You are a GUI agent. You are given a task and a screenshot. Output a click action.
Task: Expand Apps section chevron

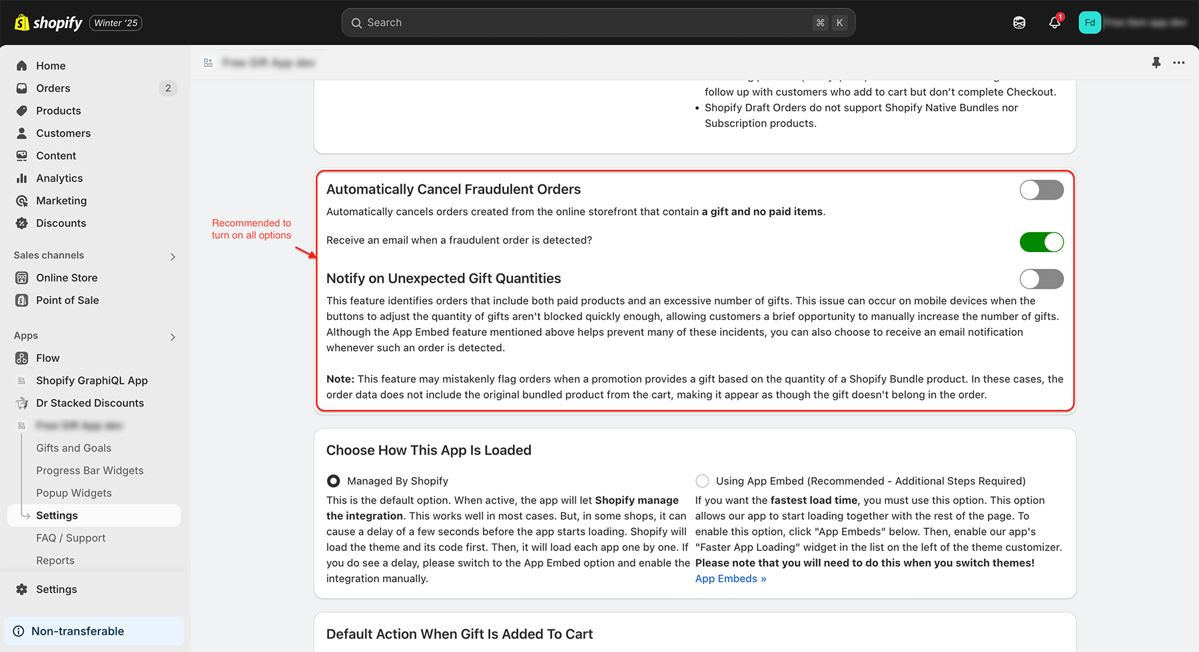(173, 337)
